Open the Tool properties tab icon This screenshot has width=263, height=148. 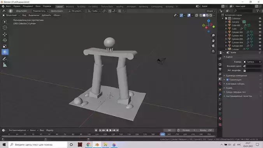click(x=220, y=58)
